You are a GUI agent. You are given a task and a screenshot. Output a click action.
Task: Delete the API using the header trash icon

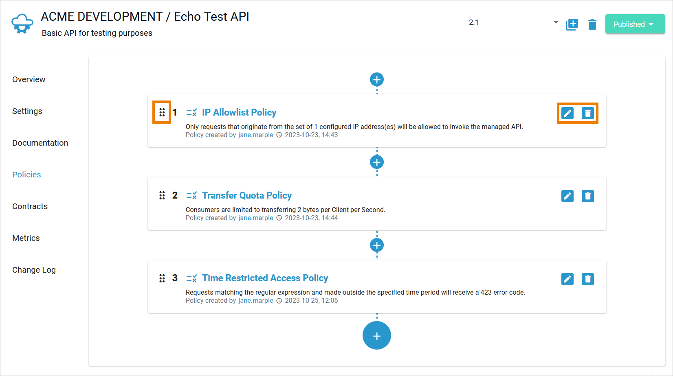[592, 24]
